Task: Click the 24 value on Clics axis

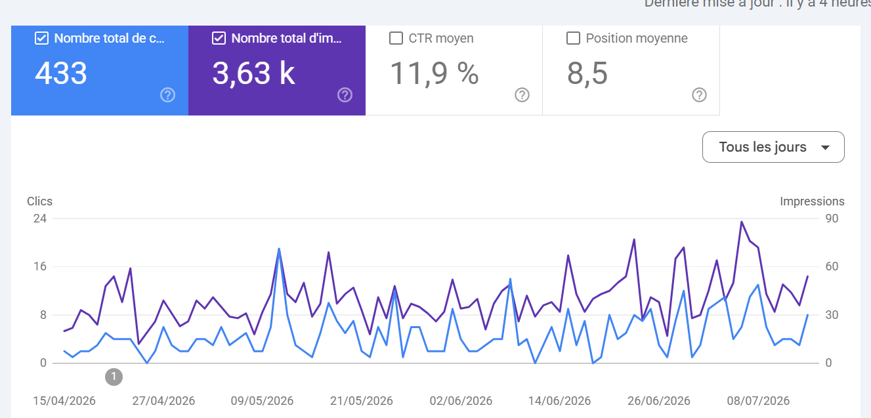Action: tap(40, 219)
